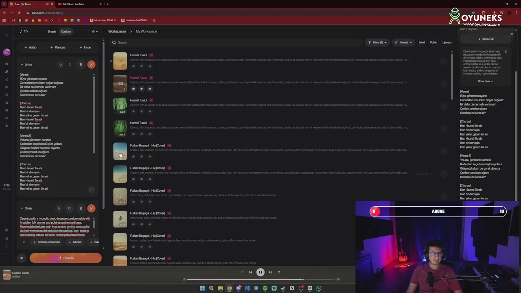Click the purple profile avatar in sidebar
This screenshot has width=521, height=293.
pos(7,52)
